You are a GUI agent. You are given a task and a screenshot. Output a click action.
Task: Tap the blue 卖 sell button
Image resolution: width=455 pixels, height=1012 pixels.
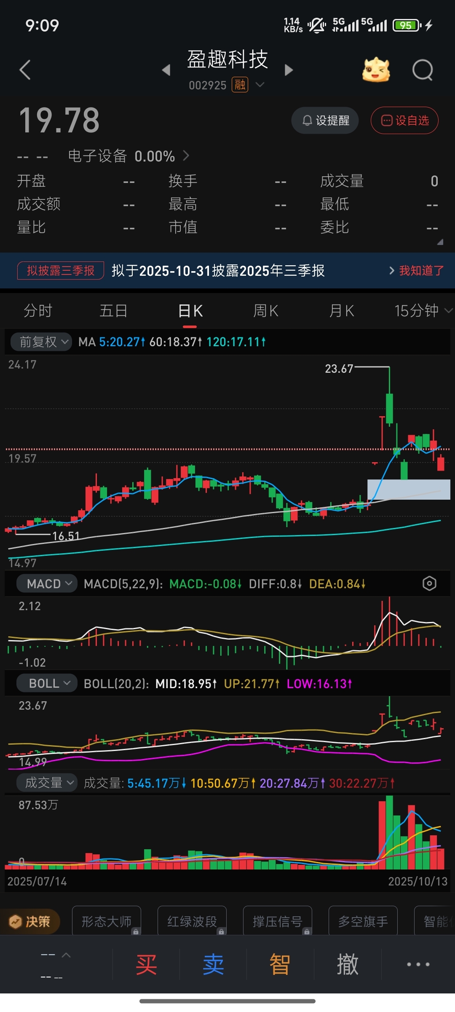pyautogui.click(x=213, y=964)
